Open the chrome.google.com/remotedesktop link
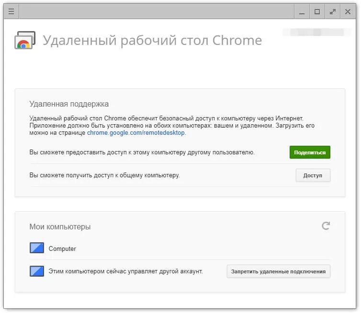 (x=136, y=133)
